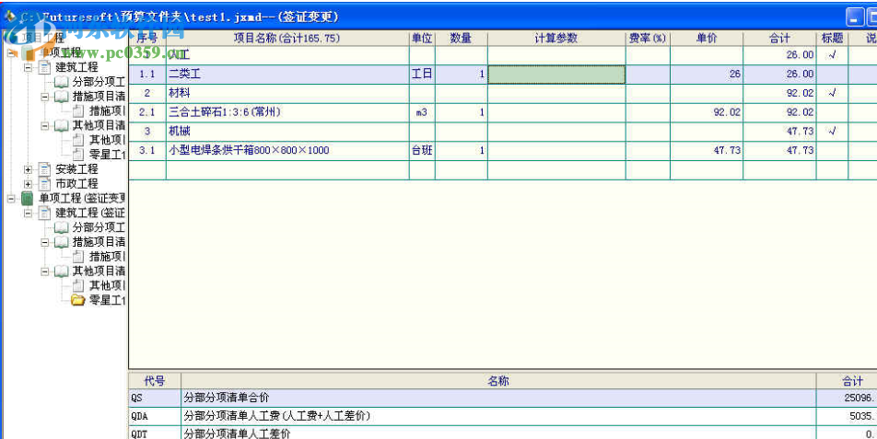Screen dimensions: 877x439
Task: Select 三合土碎石1:3:6(常州) cell
Action: [287, 112]
